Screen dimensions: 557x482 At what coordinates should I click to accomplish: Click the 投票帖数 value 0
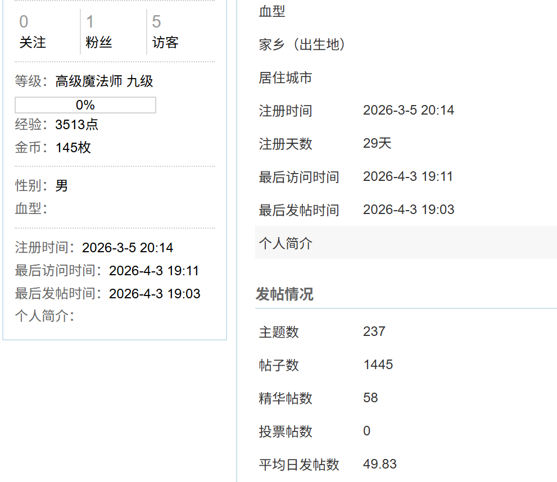(366, 431)
